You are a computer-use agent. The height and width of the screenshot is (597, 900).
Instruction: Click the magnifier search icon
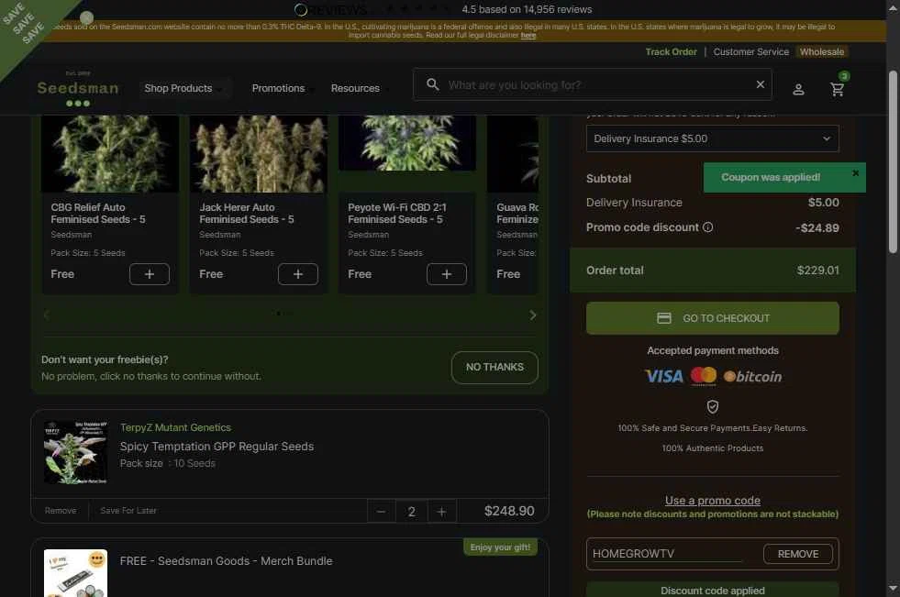tap(433, 84)
